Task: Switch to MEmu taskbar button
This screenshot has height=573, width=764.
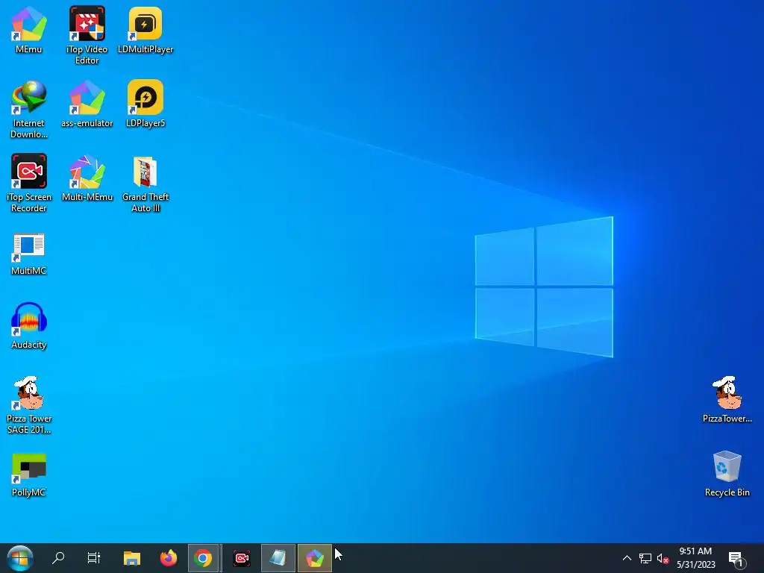Action: [x=315, y=558]
